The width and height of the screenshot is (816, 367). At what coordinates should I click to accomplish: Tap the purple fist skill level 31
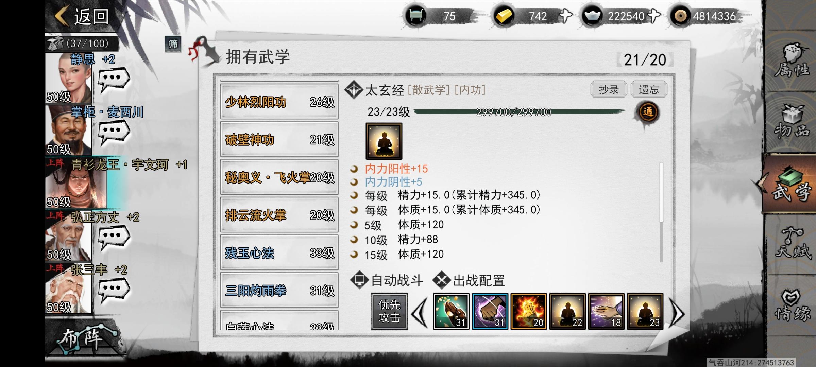click(x=490, y=311)
